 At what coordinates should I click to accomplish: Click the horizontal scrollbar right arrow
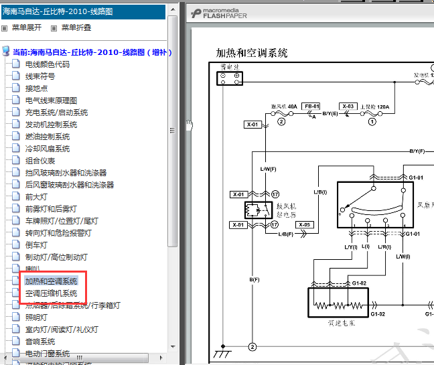pyautogui.click(x=161, y=358)
